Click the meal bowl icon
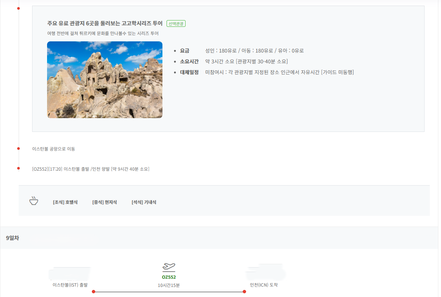Screen dimensions: 441x297 34,201
